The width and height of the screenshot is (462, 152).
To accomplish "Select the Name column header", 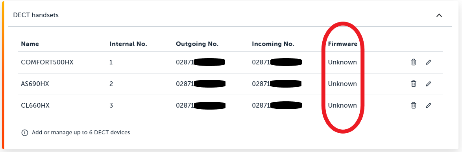I will pyautogui.click(x=30, y=44).
